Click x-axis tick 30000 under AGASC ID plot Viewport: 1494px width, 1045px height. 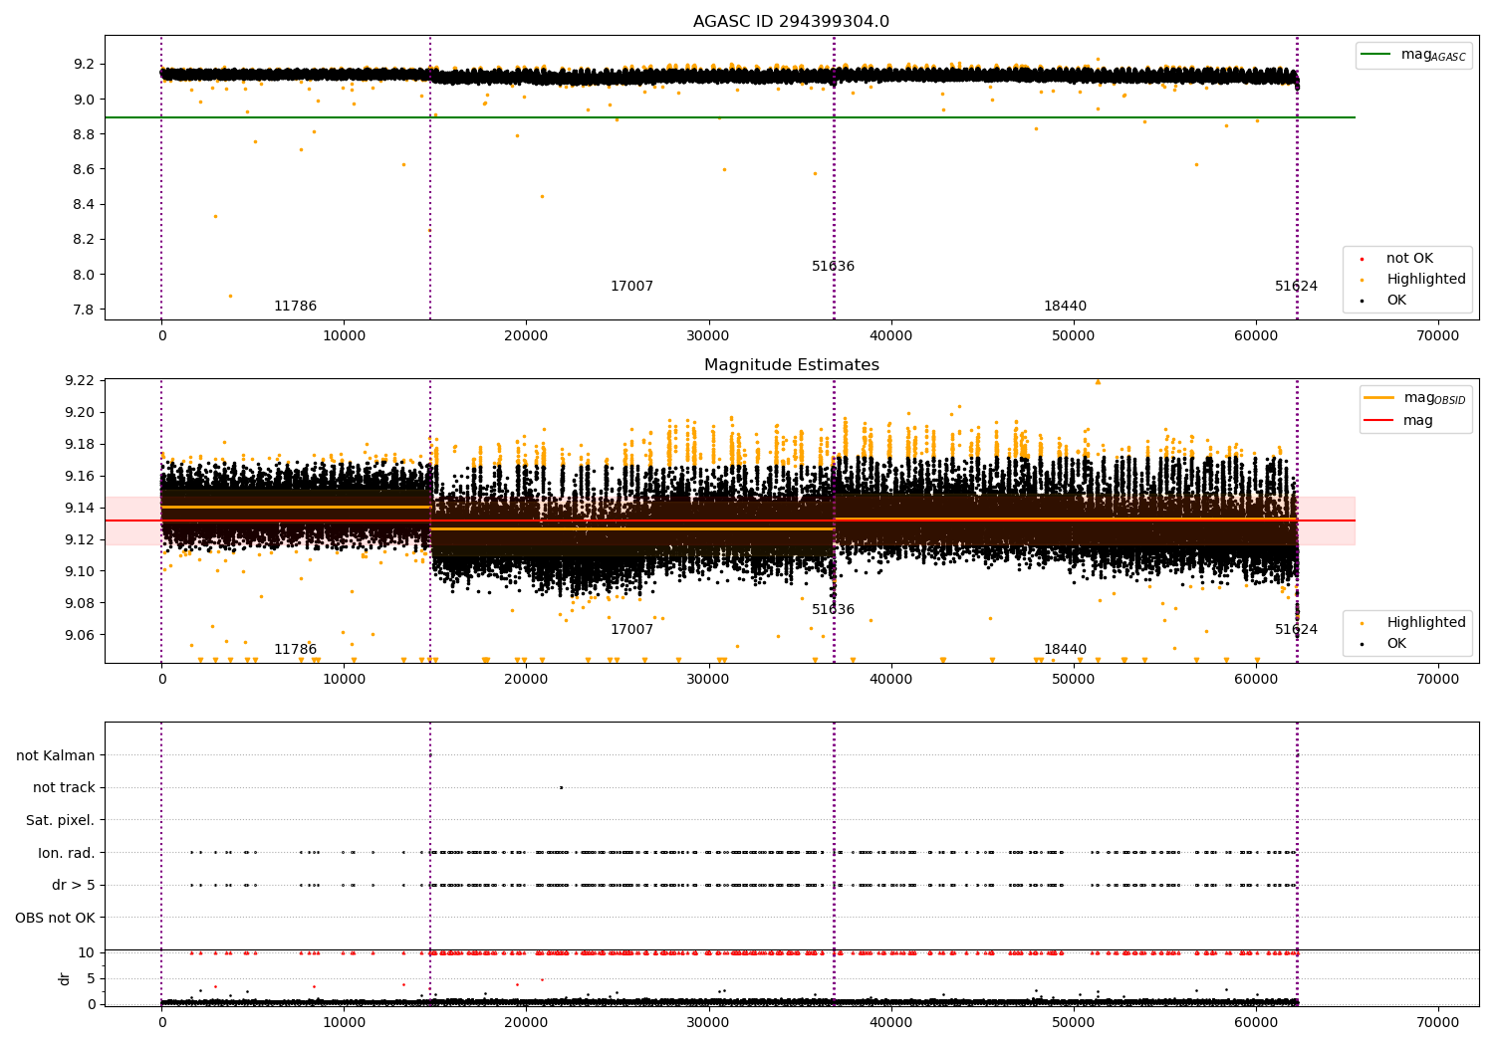pyautogui.click(x=708, y=336)
